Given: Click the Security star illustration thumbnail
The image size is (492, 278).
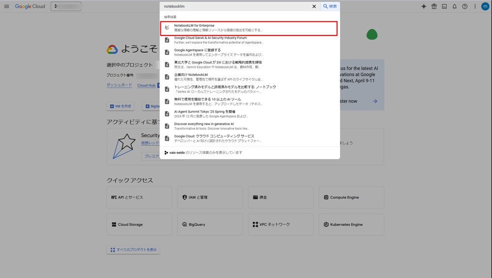Looking at the screenshot, I should point(124,146).
